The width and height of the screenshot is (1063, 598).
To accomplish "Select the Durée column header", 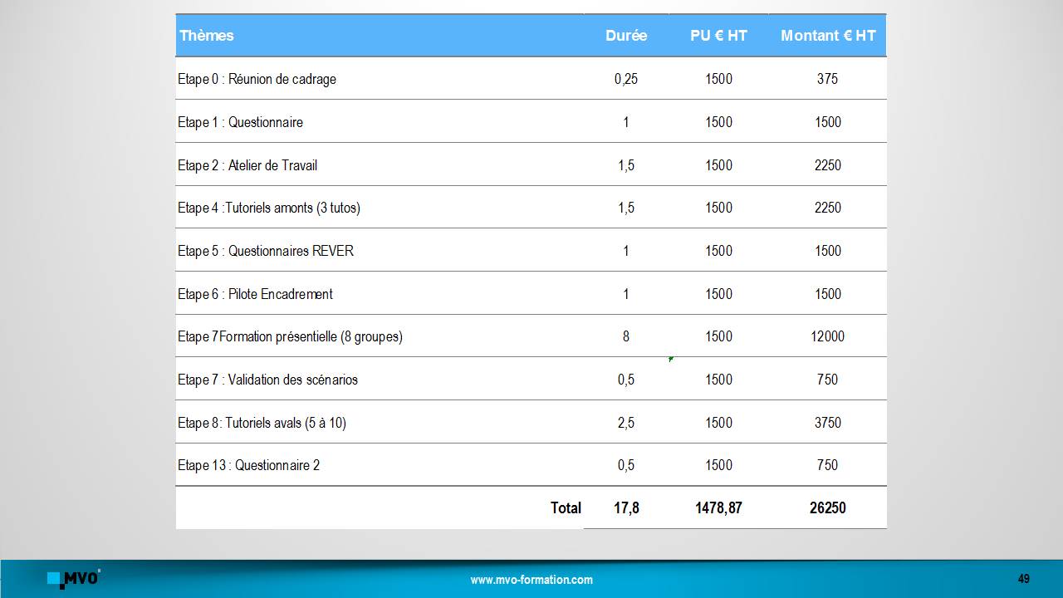I will (x=625, y=36).
